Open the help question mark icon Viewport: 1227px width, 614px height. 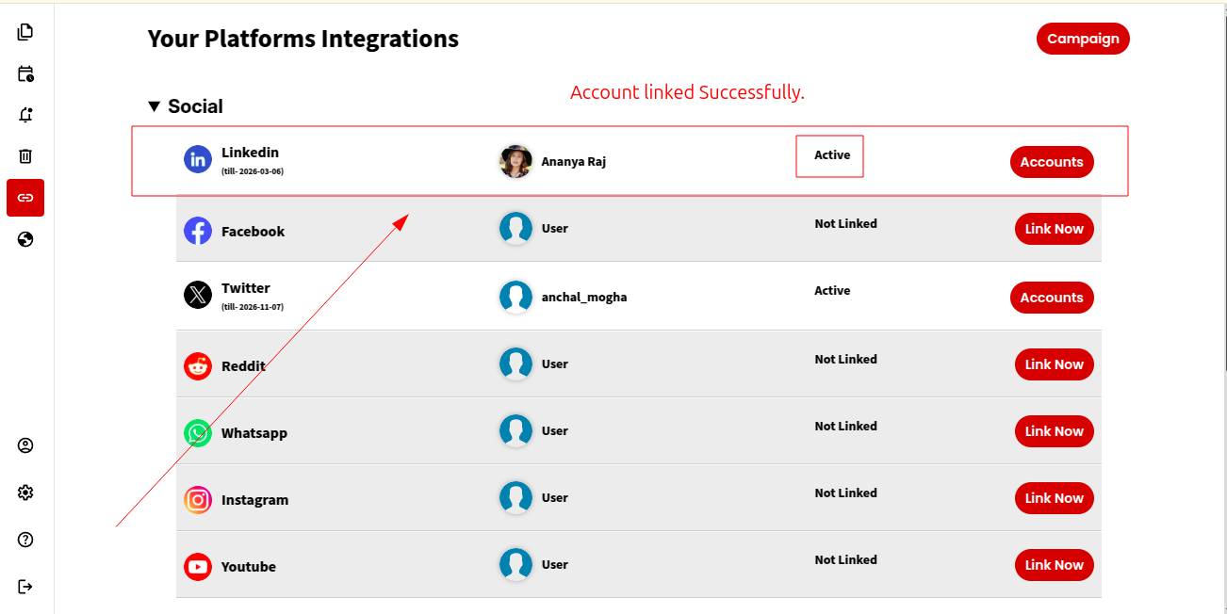tap(25, 540)
